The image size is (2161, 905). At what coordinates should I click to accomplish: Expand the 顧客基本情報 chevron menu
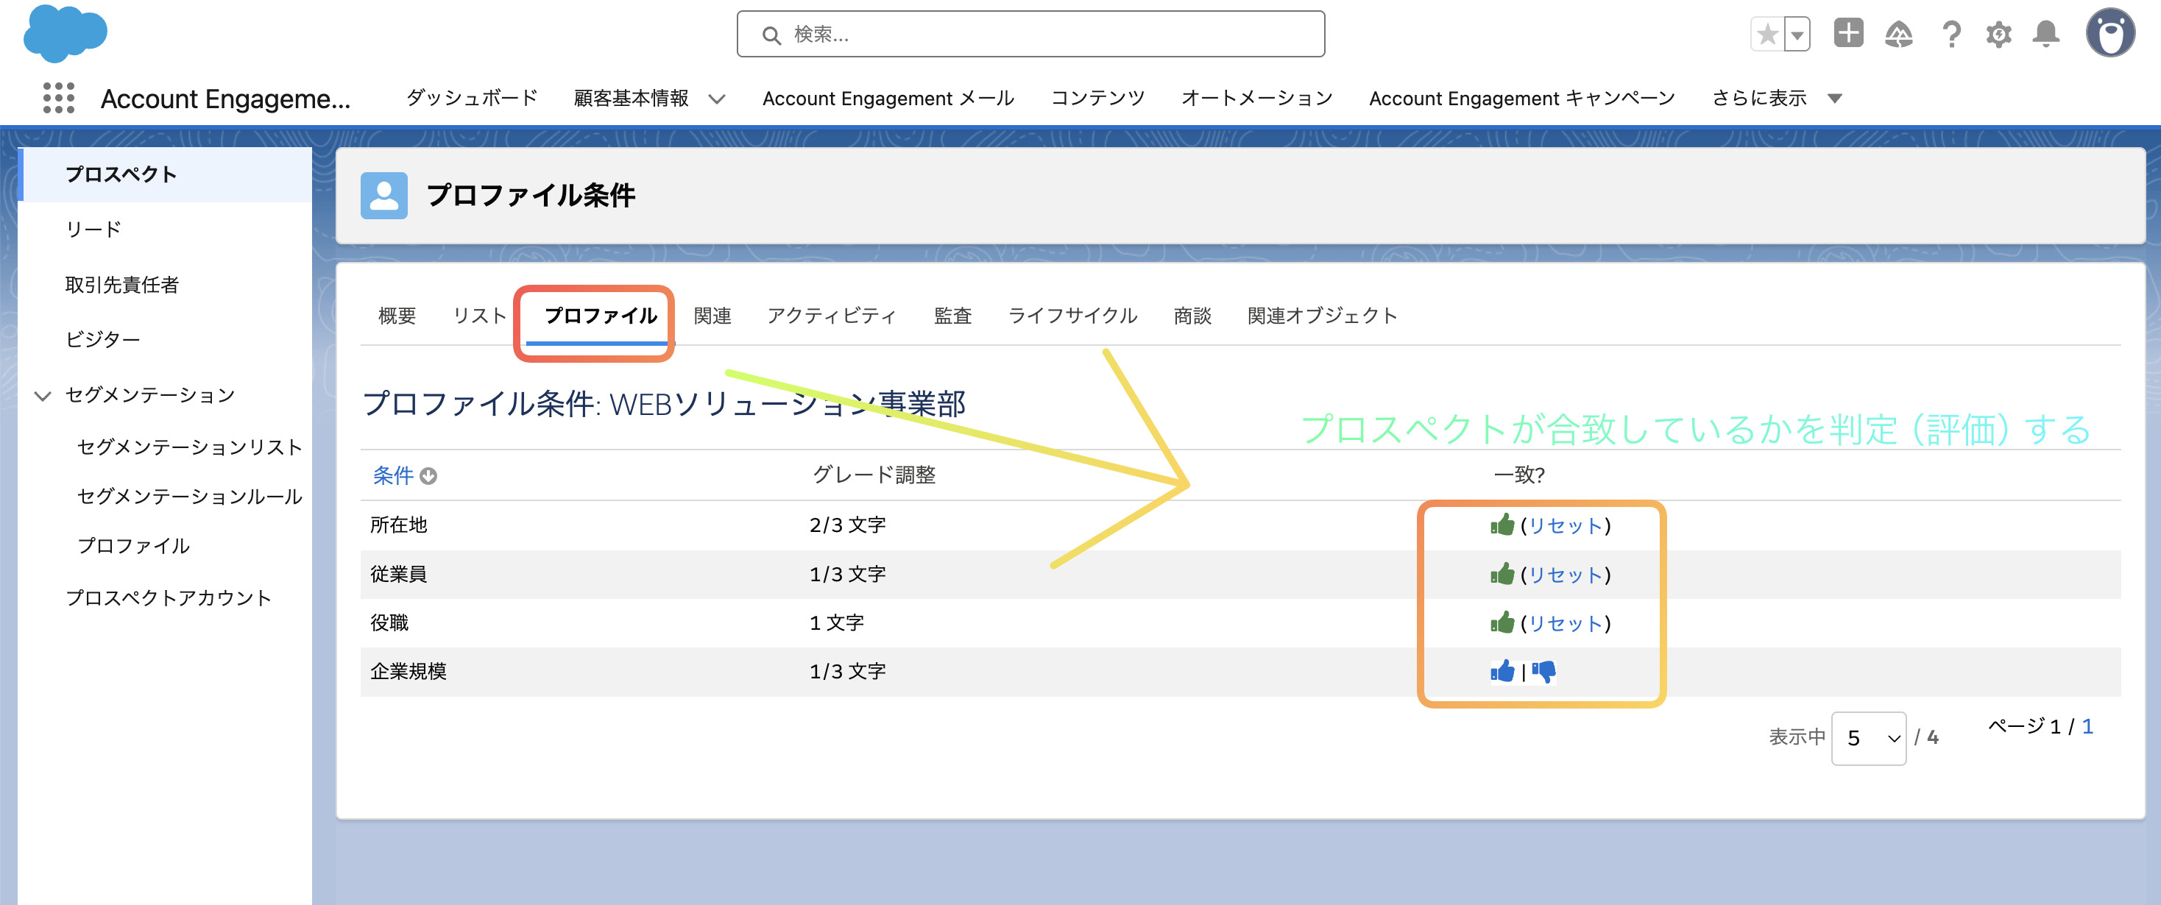tap(716, 99)
